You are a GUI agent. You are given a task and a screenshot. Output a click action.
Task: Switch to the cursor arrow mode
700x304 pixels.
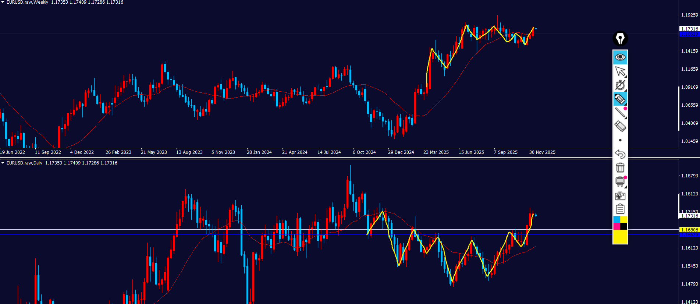click(x=620, y=71)
